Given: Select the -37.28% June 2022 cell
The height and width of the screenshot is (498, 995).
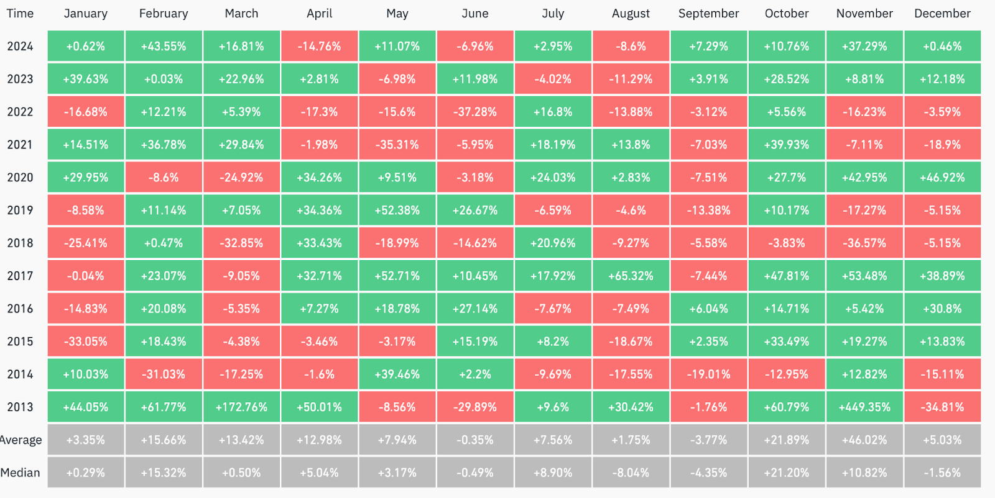Looking at the screenshot, I should 475,112.
